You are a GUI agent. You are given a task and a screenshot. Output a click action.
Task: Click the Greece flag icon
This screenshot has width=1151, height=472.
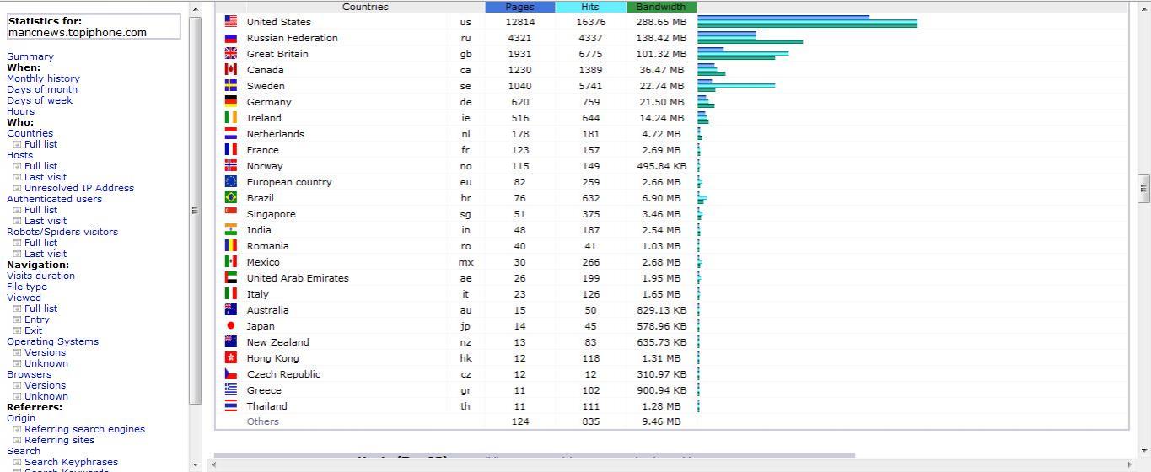pyautogui.click(x=230, y=390)
